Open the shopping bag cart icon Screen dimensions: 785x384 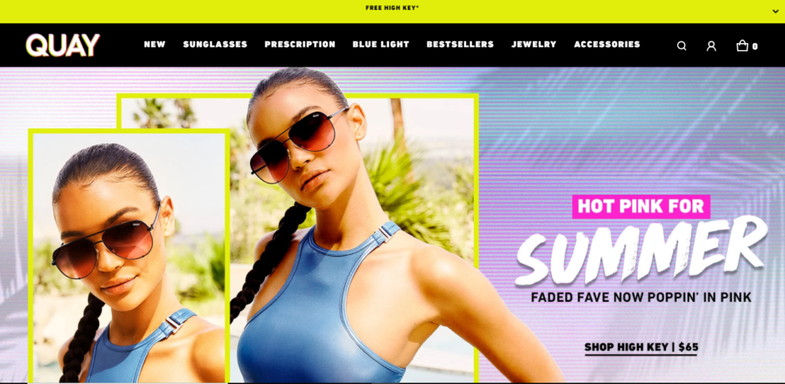(742, 45)
